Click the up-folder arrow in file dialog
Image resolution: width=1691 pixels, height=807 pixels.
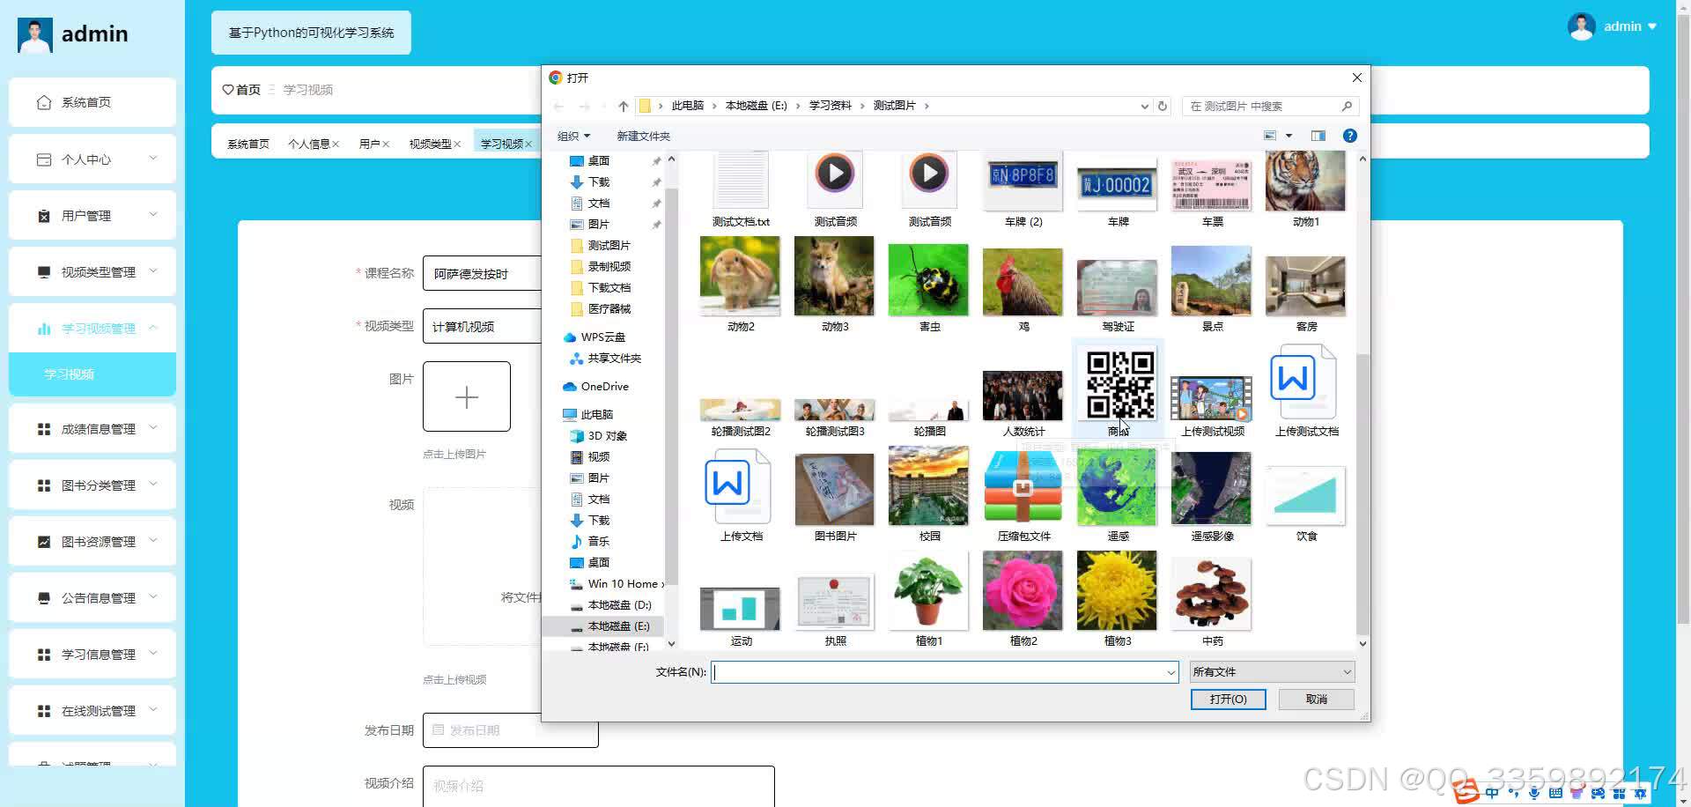click(x=624, y=106)
